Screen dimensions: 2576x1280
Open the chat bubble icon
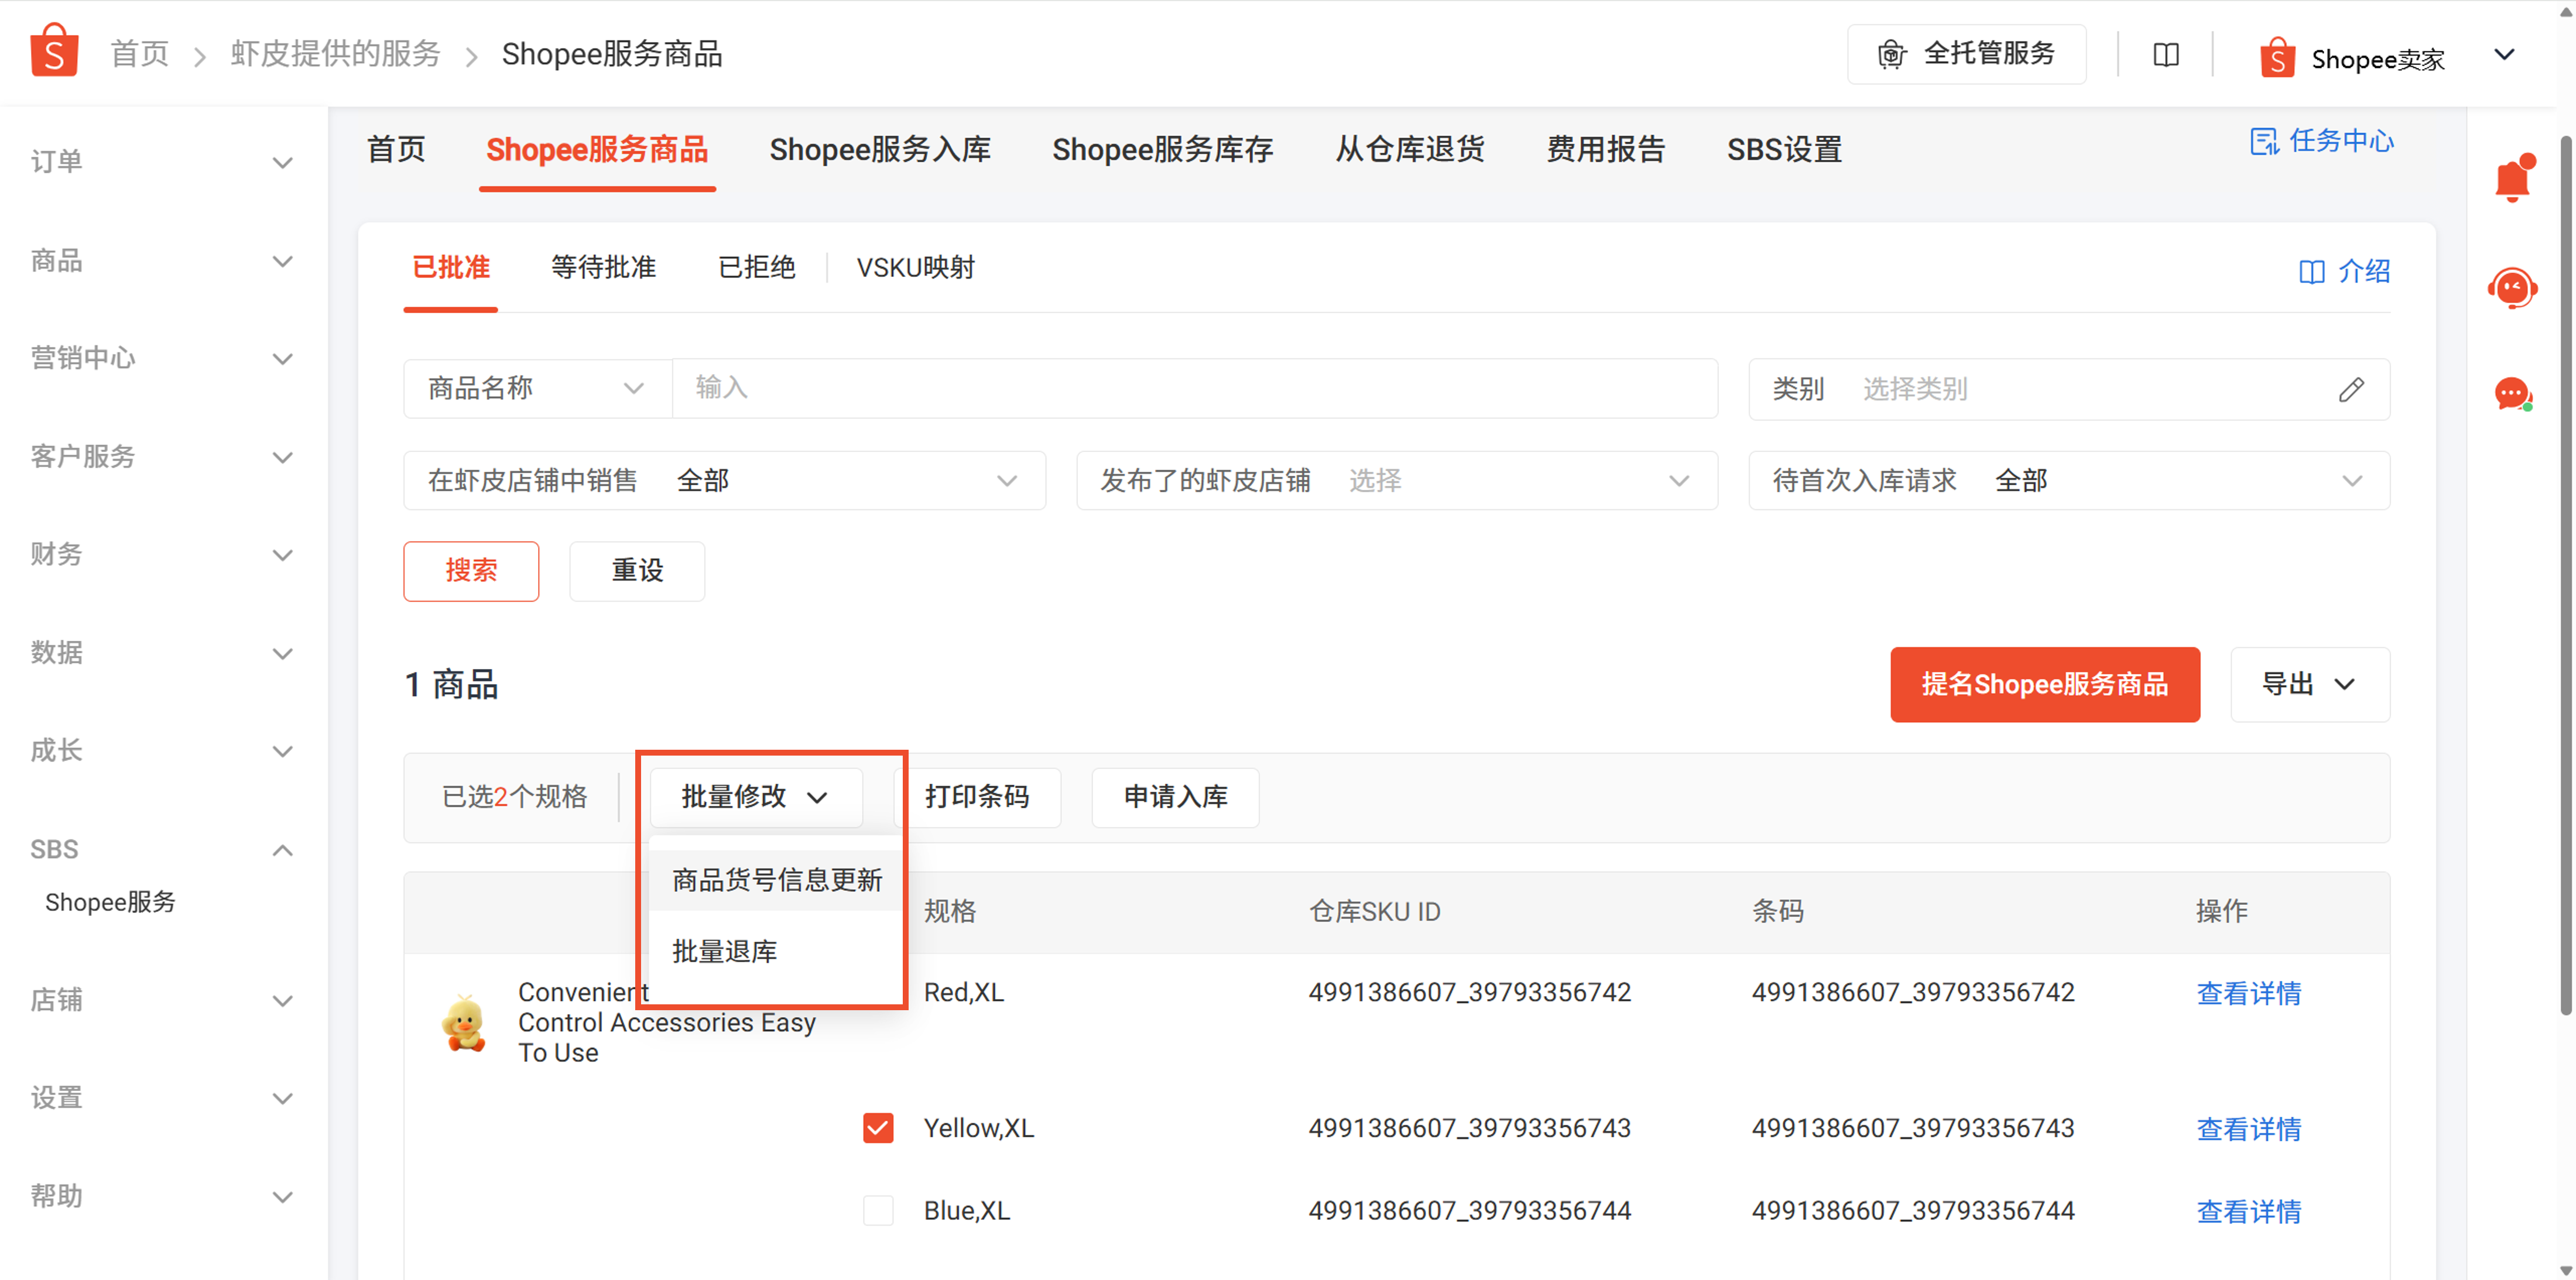pyautogui.click(x=2513, y=393)
